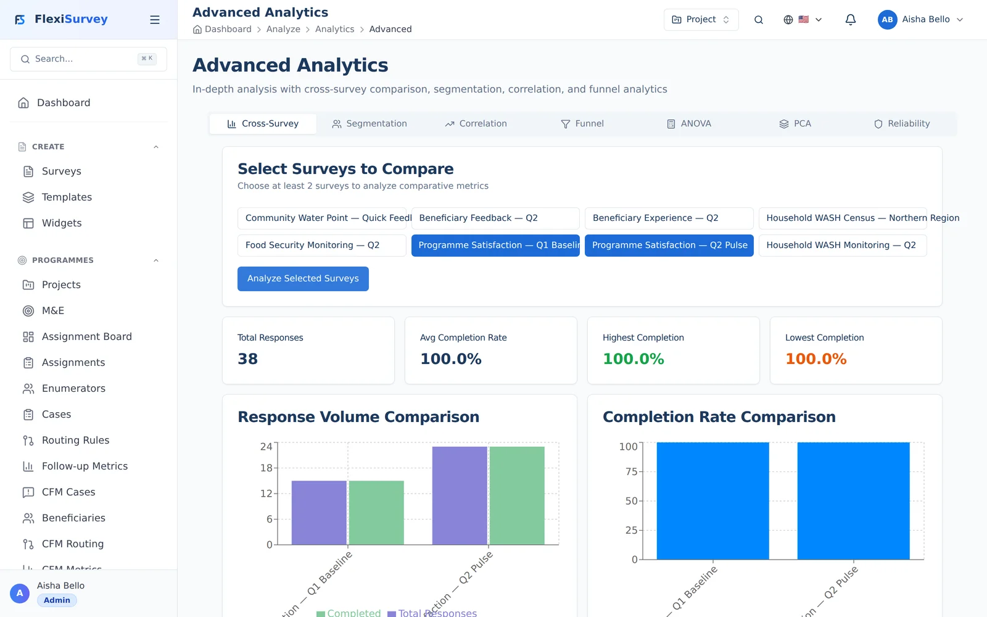Open CFM Routing via its branch icon
987x617 pixels.
[28, 544]
